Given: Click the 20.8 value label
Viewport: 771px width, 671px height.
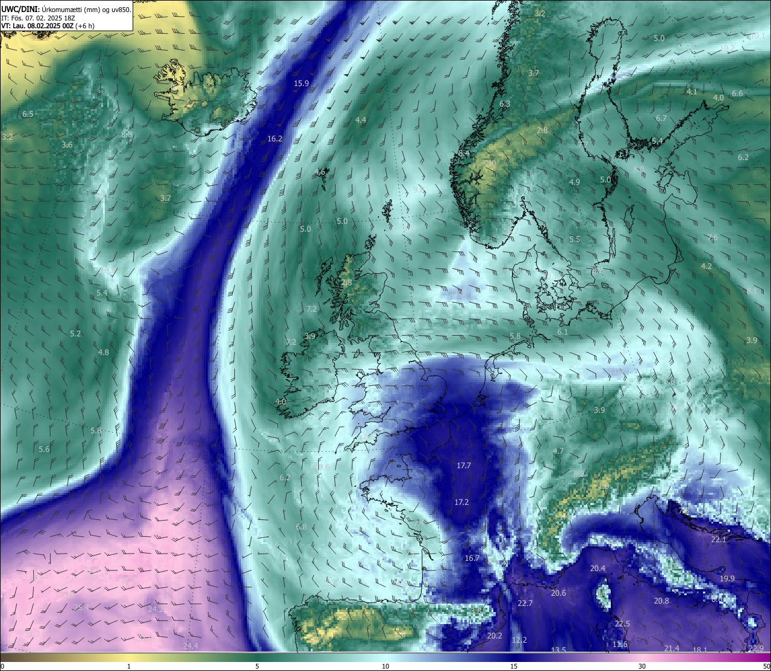Looking at the screenshot, I should point(661,601).
